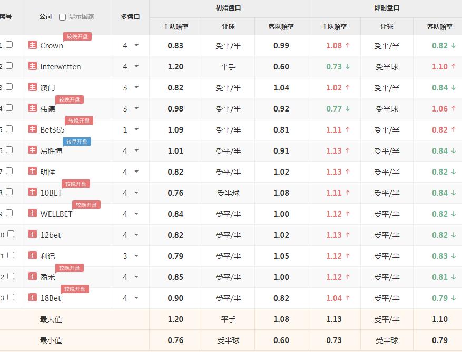The height and width of the screenshot is (352, 462).
Task: Check the 易胜博 row checkbox
Action: coord(9,149)
